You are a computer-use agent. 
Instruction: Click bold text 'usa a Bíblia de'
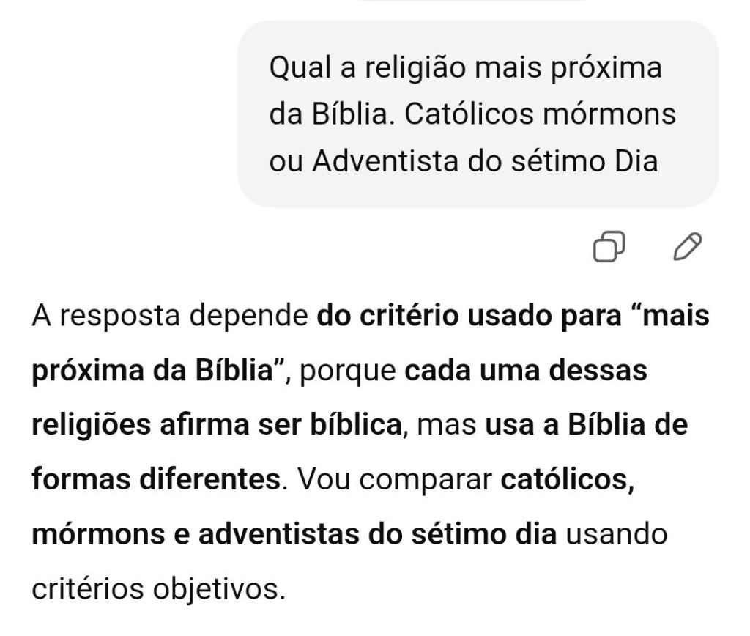point(587,425)
